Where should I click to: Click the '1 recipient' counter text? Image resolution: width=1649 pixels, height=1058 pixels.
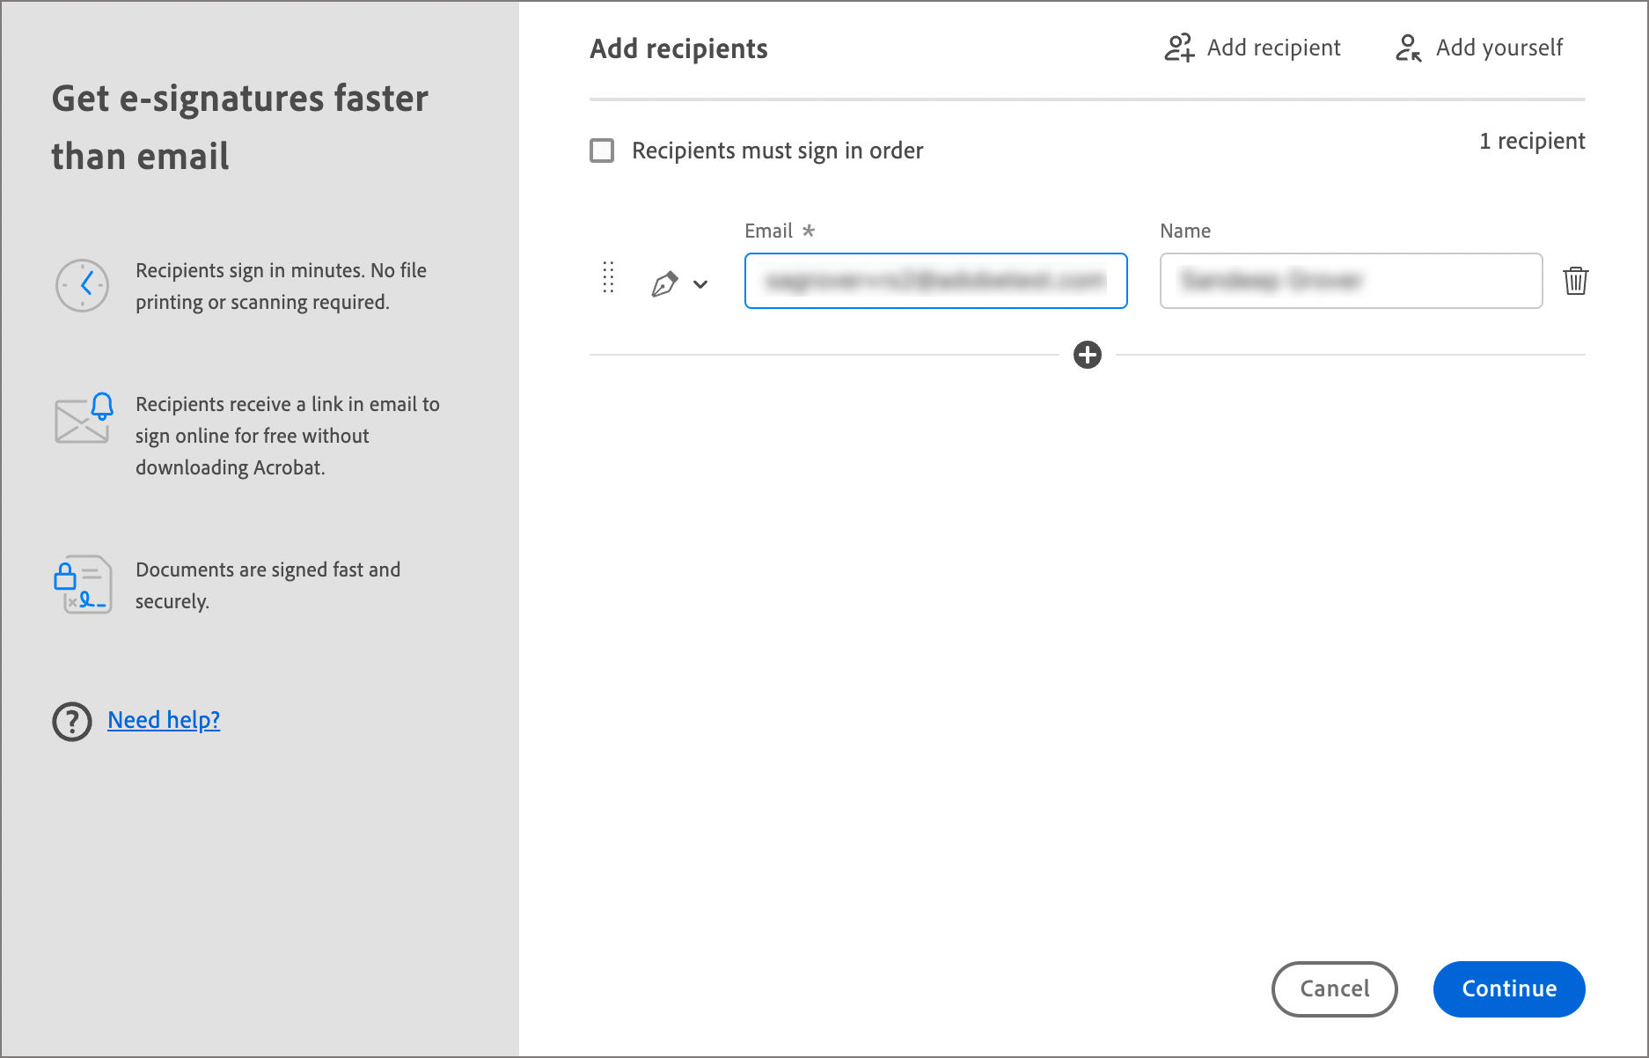1531,140
